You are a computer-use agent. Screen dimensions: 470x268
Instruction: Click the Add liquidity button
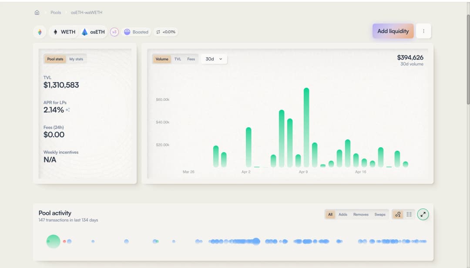pos(393,31)
